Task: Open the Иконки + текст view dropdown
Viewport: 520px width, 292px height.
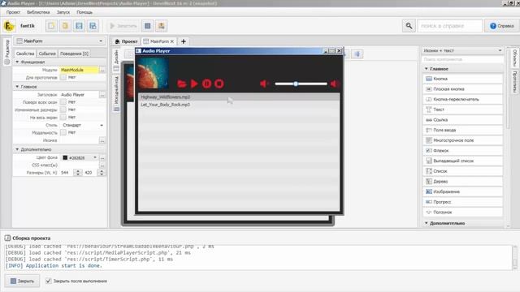Action: [x=462, y=50]
